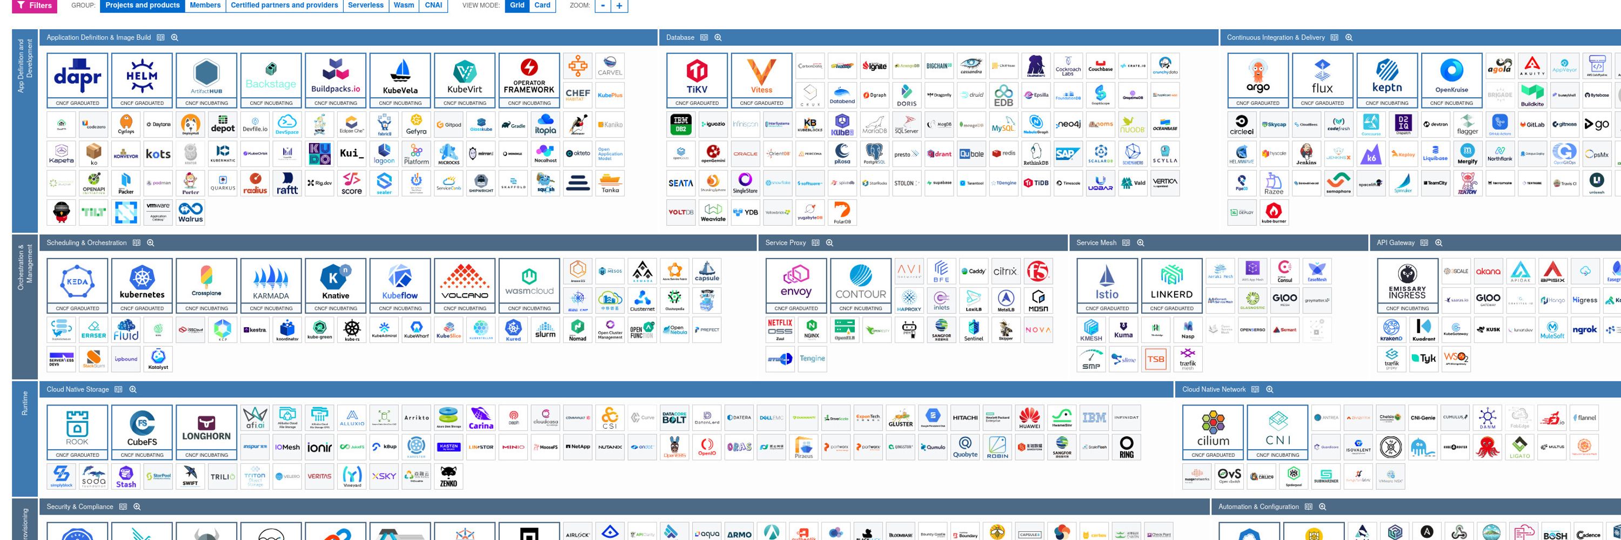Open the OpenKruise project card
Image resolution: width=1621 pixels, height=540 pixels.
coord(1452,80)
